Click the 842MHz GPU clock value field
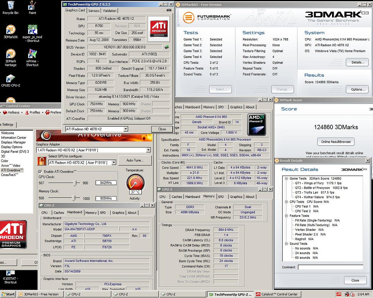Screen dimensions: 373x298 (106, 183)
